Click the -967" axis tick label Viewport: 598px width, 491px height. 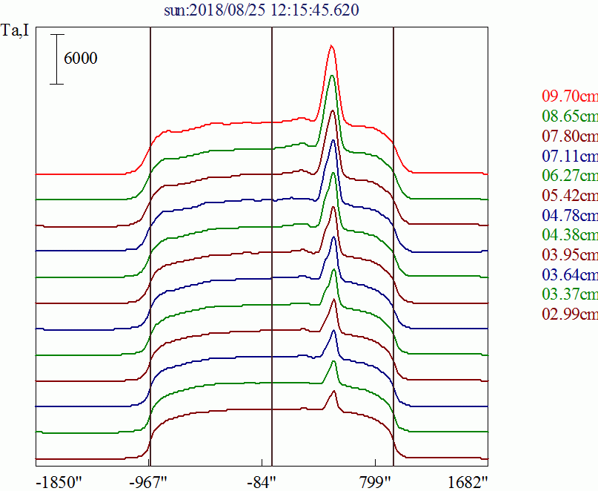pyautogui.click(x=148, y=483)
